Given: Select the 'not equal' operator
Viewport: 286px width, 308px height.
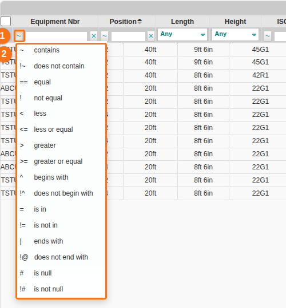Looking at the screenshot, I should (x=61, y=98).
